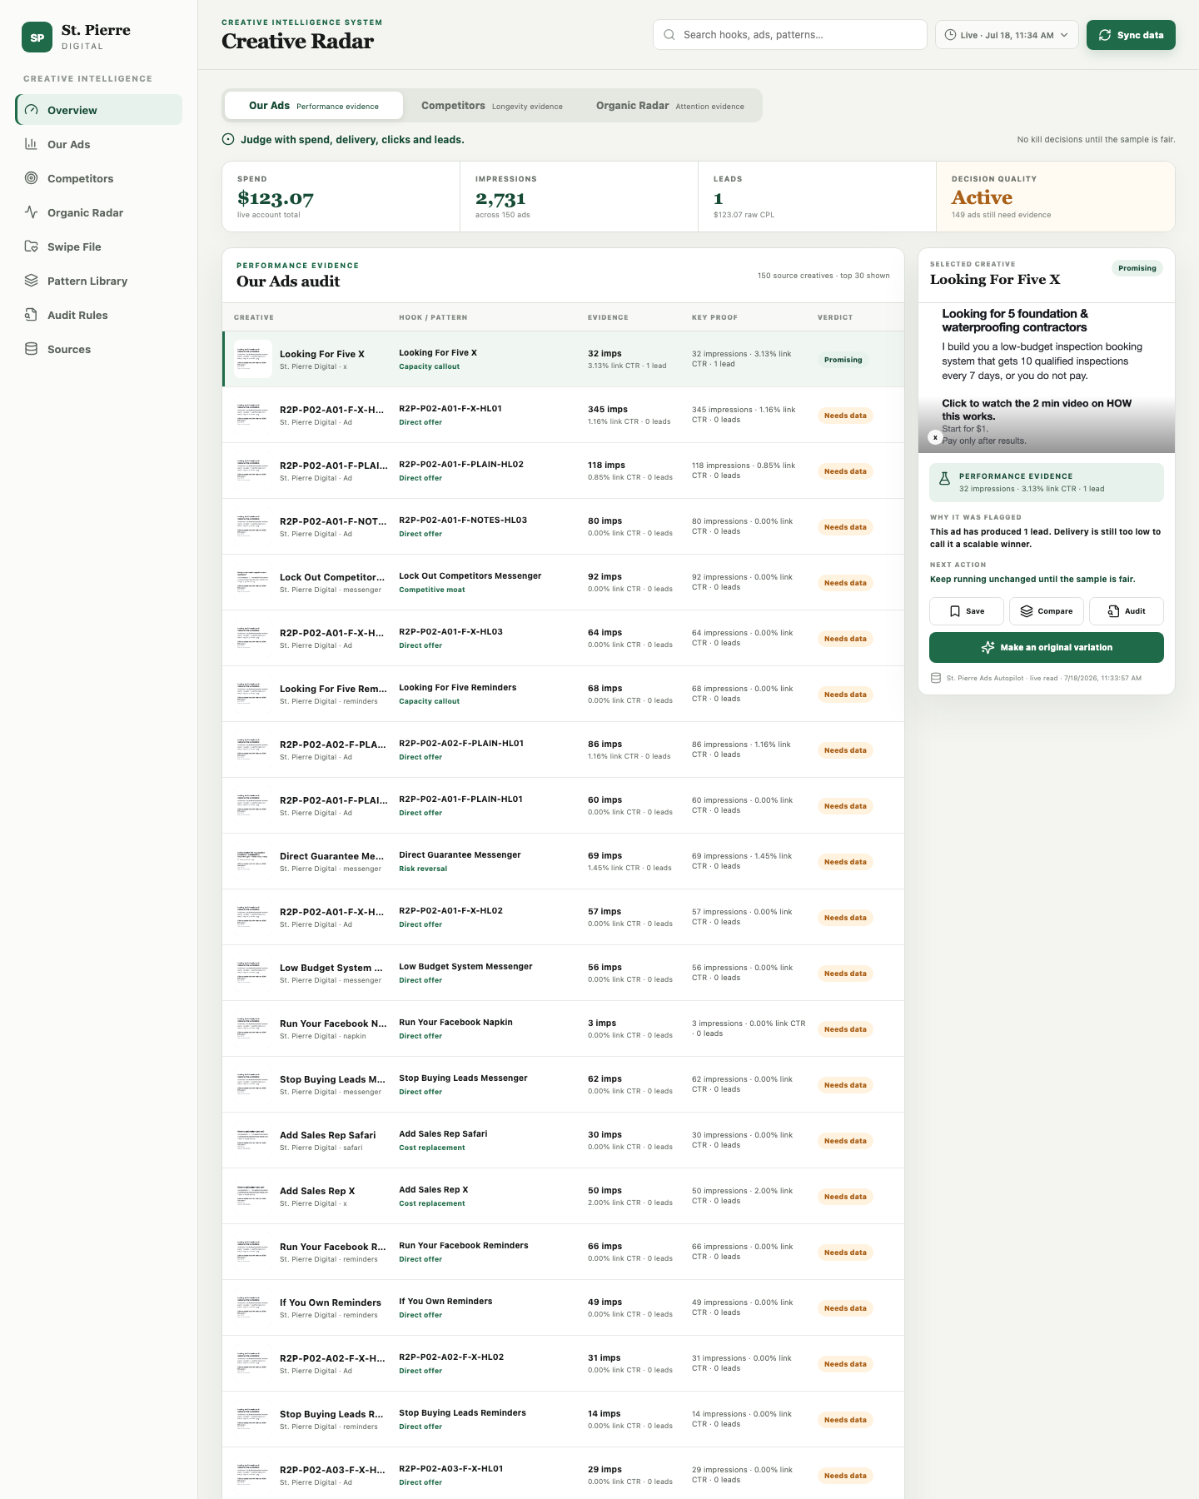
Task: Click the SP brand logo badge
Action: pyautogui.click(x=37, y=37)
